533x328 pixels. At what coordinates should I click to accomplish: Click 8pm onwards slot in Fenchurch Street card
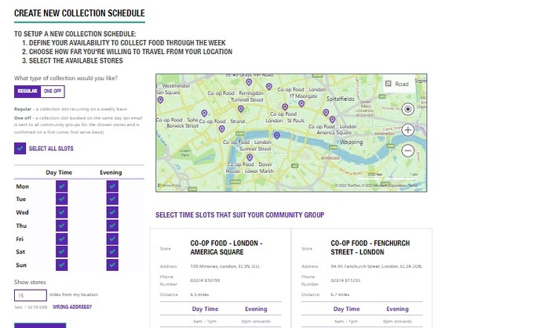tap(397, 321)
